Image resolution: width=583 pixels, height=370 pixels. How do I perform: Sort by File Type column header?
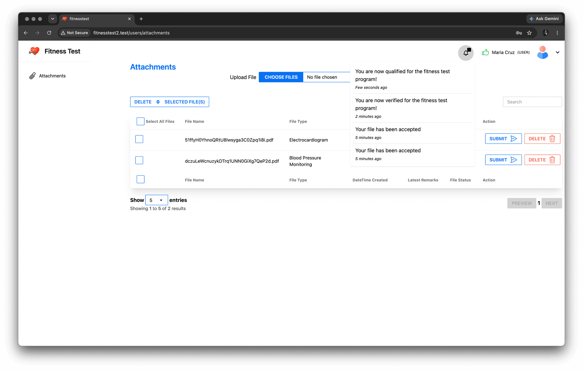298,121
